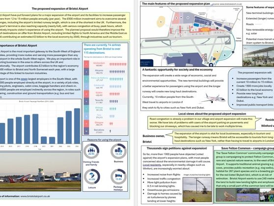This screenshot has height=206, width=274.
Task: Click the yellow introduction paragraph box
Action: tap(65, 26)
